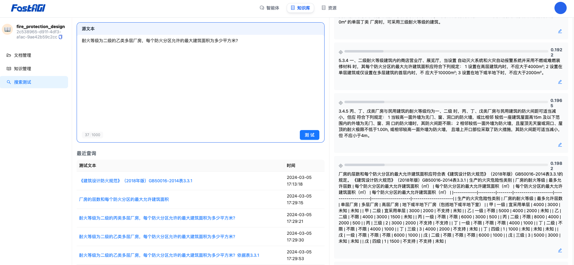Edit the top result about 单层丁类厂房

(x=560, y=31)
